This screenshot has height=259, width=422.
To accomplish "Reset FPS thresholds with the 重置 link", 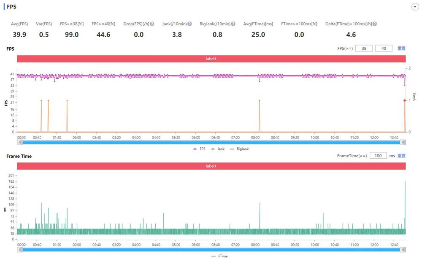I will [x=402, y=48].
